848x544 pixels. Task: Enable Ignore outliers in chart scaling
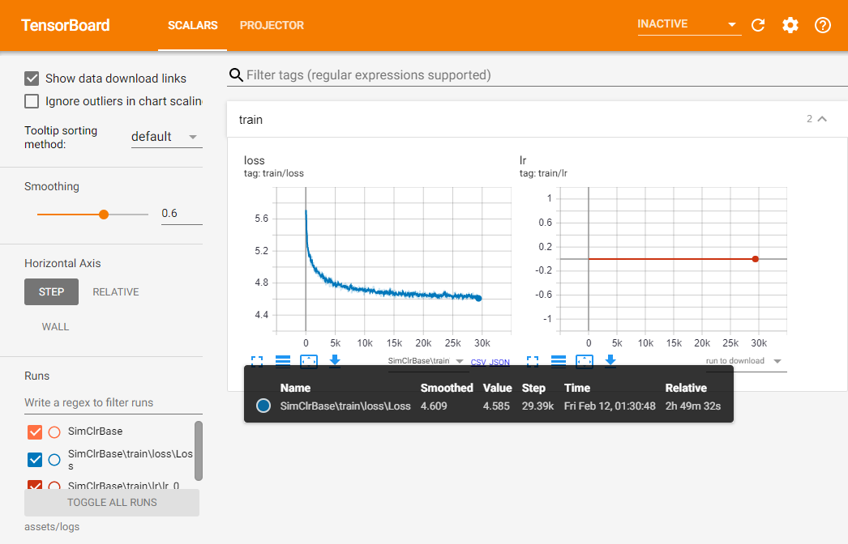click(x=32, y=101)
